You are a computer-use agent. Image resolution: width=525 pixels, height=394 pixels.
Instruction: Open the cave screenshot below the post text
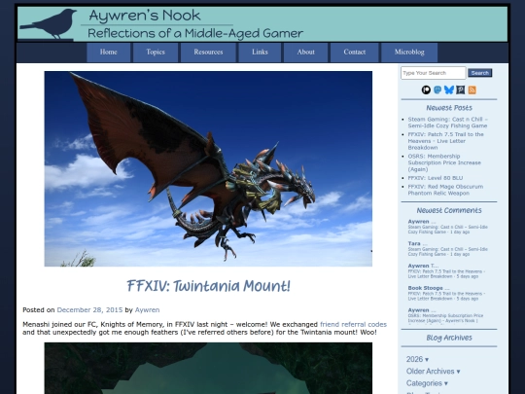pyautogui.click(x=208, y=368)
